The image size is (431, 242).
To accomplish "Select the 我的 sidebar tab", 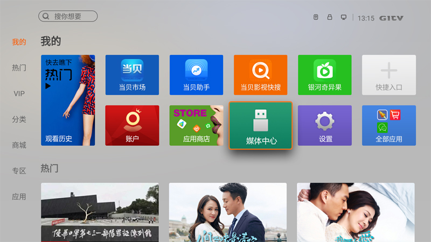I will pos(19,42).
